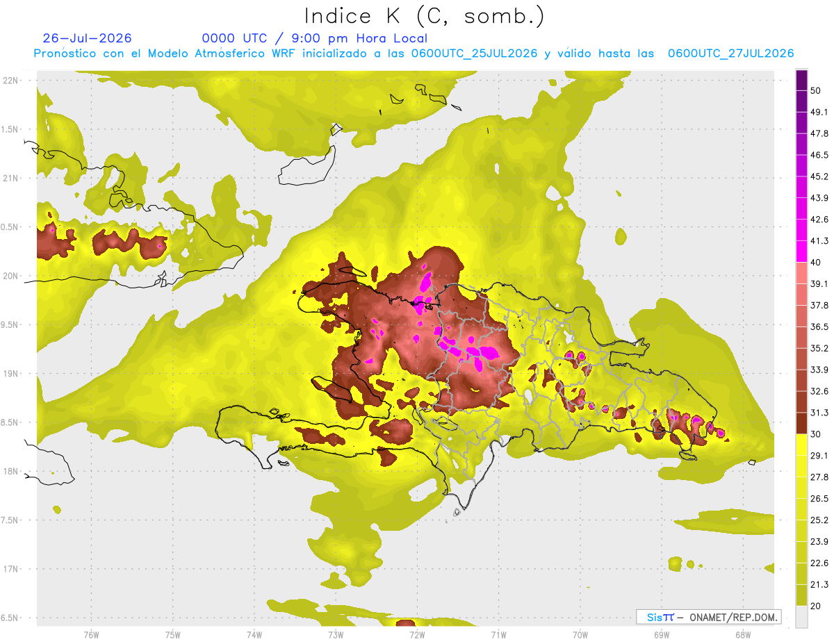Click the '17N' latitude label
Screen dimensions: 834x644
point(10,569)
